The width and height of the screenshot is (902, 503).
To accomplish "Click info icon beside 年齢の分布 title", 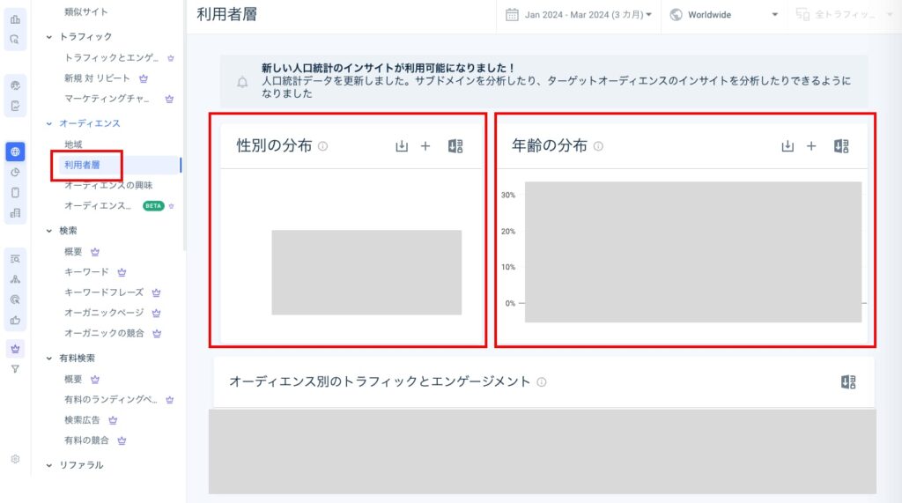I will coord(599,146).
